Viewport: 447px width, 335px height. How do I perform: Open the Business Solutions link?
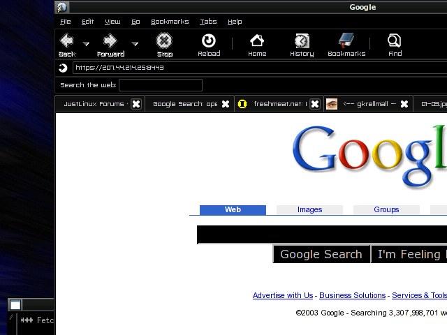pos(352,295)
